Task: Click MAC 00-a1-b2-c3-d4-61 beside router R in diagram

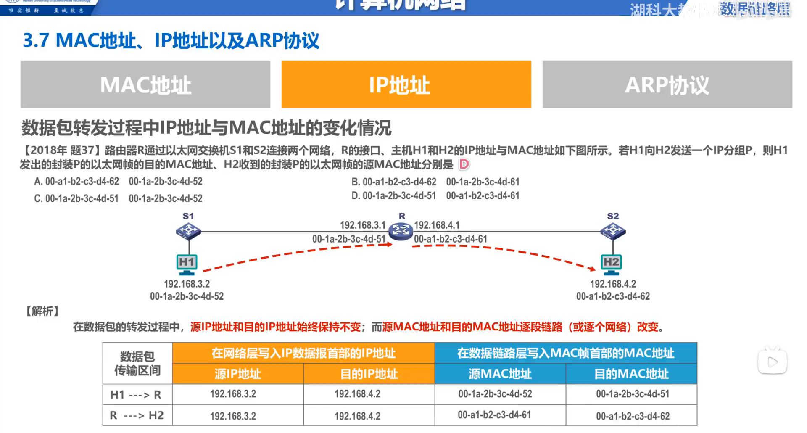Action: coord(451,239)
